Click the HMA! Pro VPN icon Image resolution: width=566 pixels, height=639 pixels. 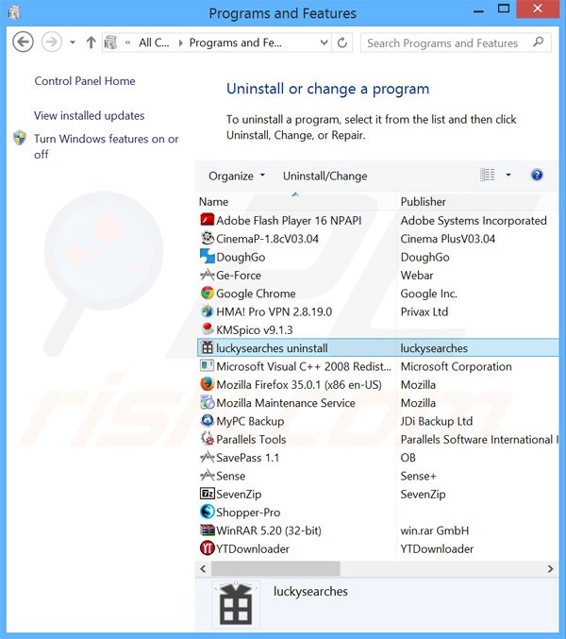[x=208, y=311]
